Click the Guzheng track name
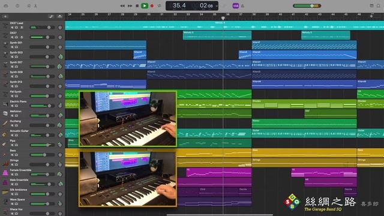Viewport: 384px width, 216px height. (16, 121)
